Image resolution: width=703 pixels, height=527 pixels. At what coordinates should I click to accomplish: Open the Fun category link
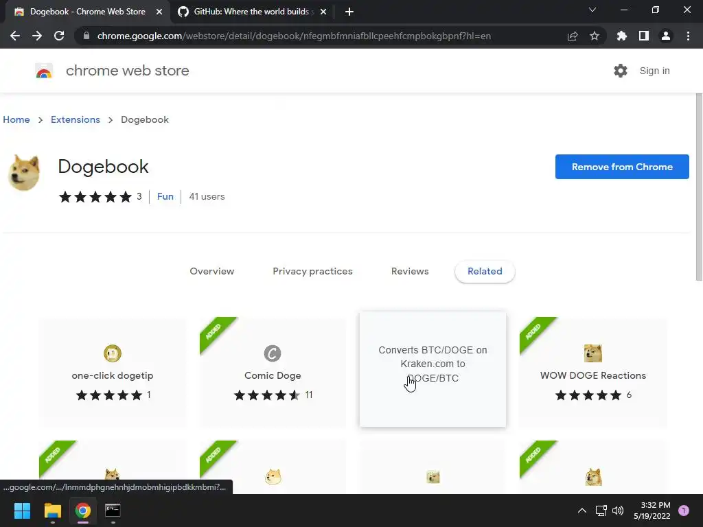165,196
